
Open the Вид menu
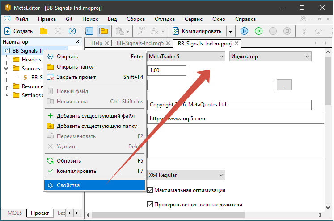pos(112,19)
